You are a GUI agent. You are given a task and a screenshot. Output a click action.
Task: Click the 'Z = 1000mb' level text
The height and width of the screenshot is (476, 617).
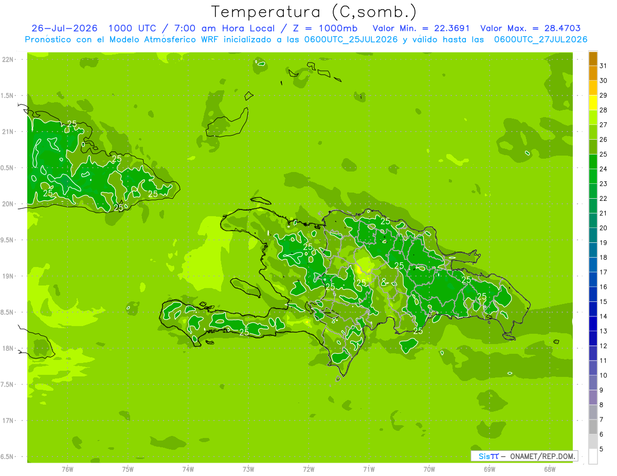[329, 28]
